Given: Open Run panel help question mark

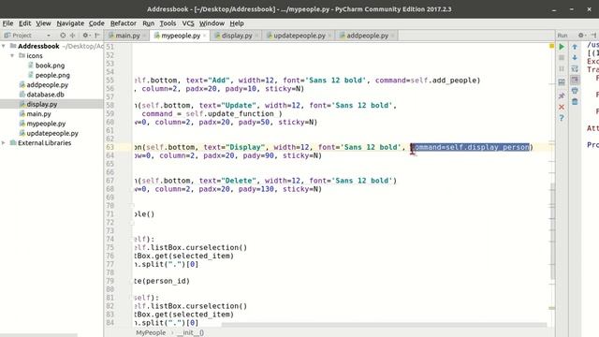Looking at the screenshot, I should coord(562,118).
